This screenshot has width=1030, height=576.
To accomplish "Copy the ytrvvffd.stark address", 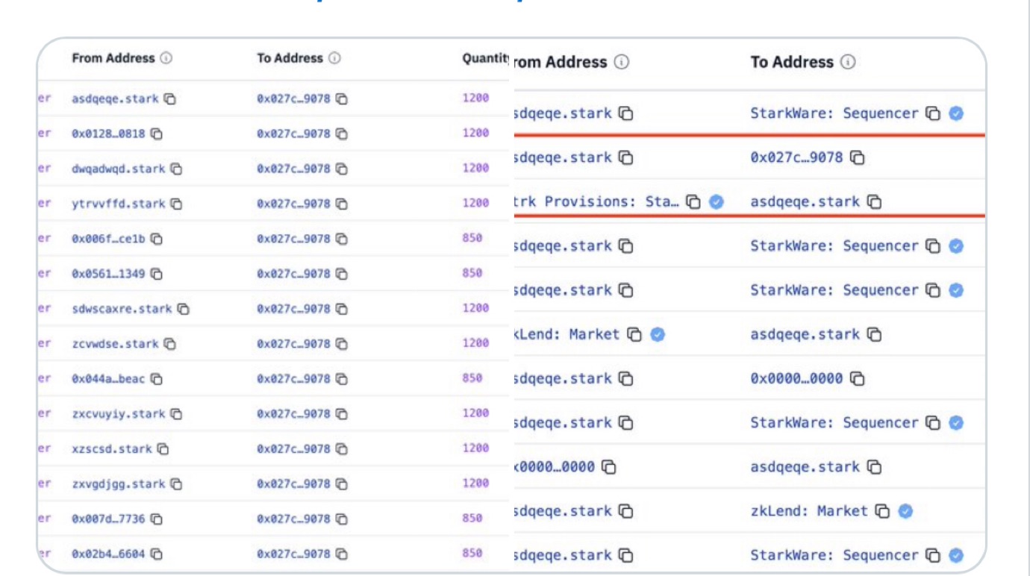I will pos(177,204).
